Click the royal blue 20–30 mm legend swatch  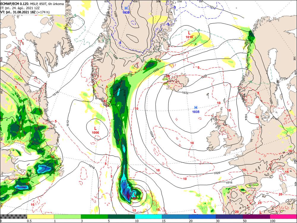[x=203, y=216]
